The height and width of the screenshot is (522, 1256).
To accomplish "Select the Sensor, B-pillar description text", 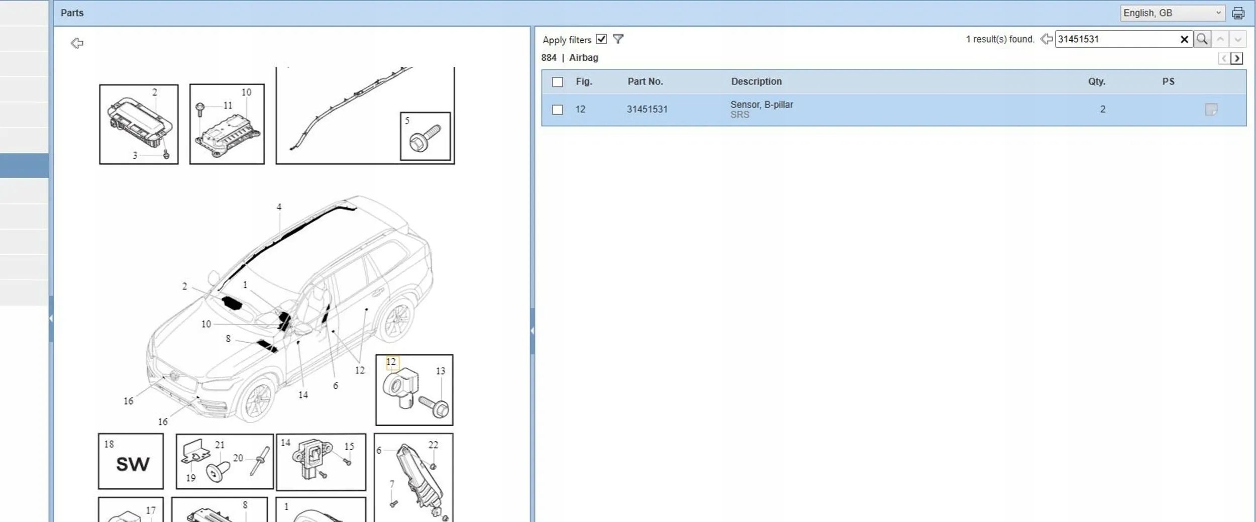I will coord(762,105).
